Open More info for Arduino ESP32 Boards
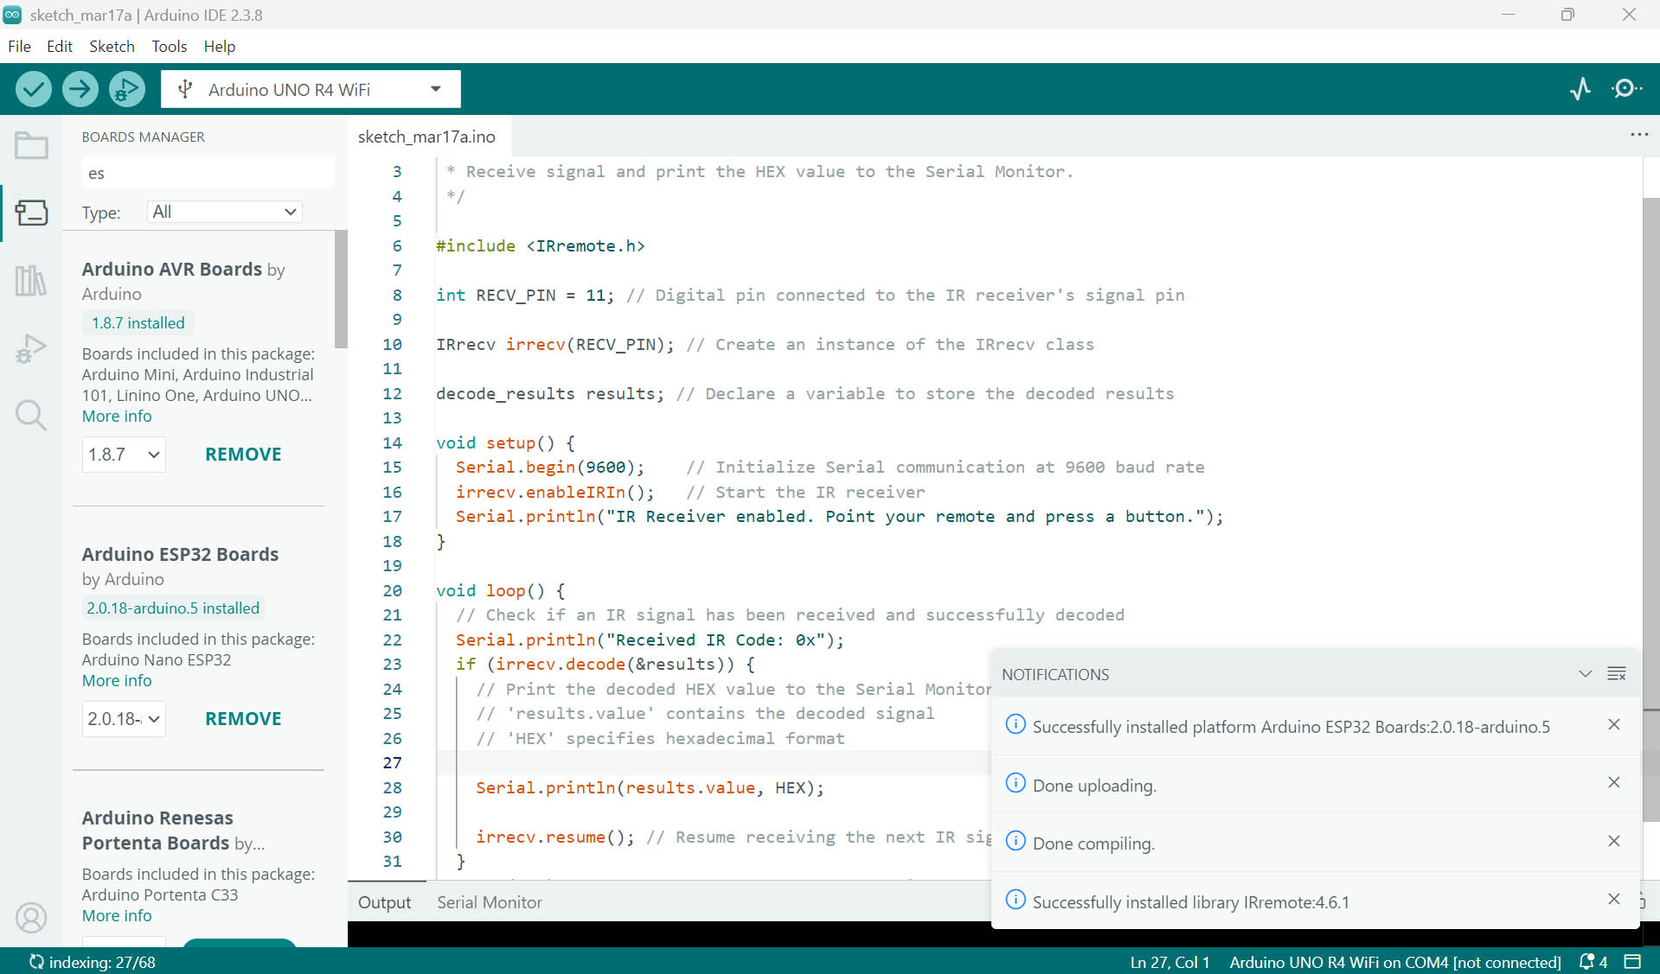The image size is (1660, 974). pyautogui.click(x=117, y=680)
